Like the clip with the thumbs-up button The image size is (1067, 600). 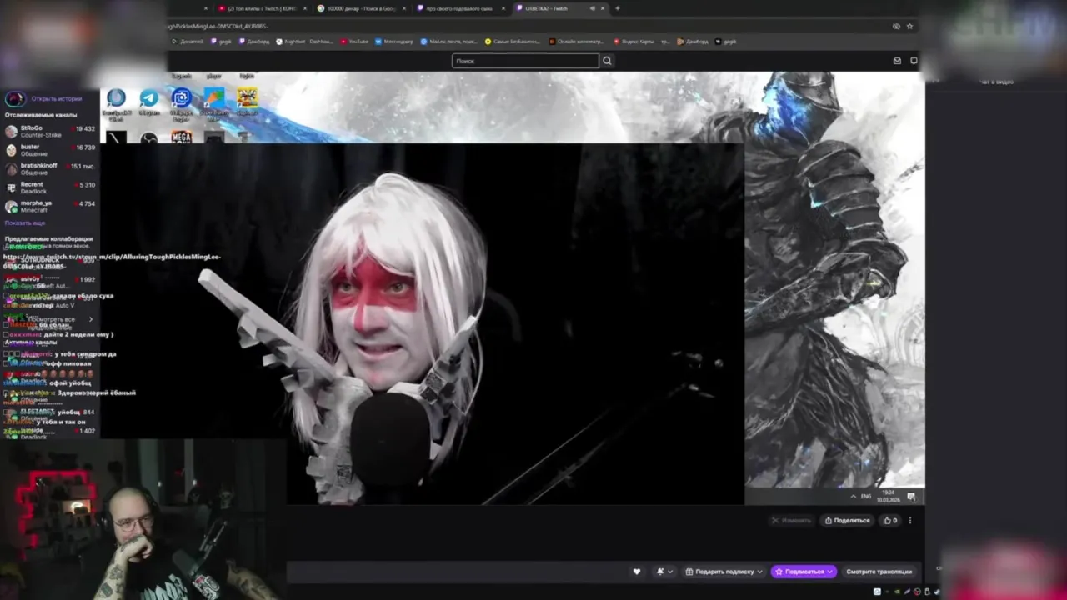(x=890, y=520)
